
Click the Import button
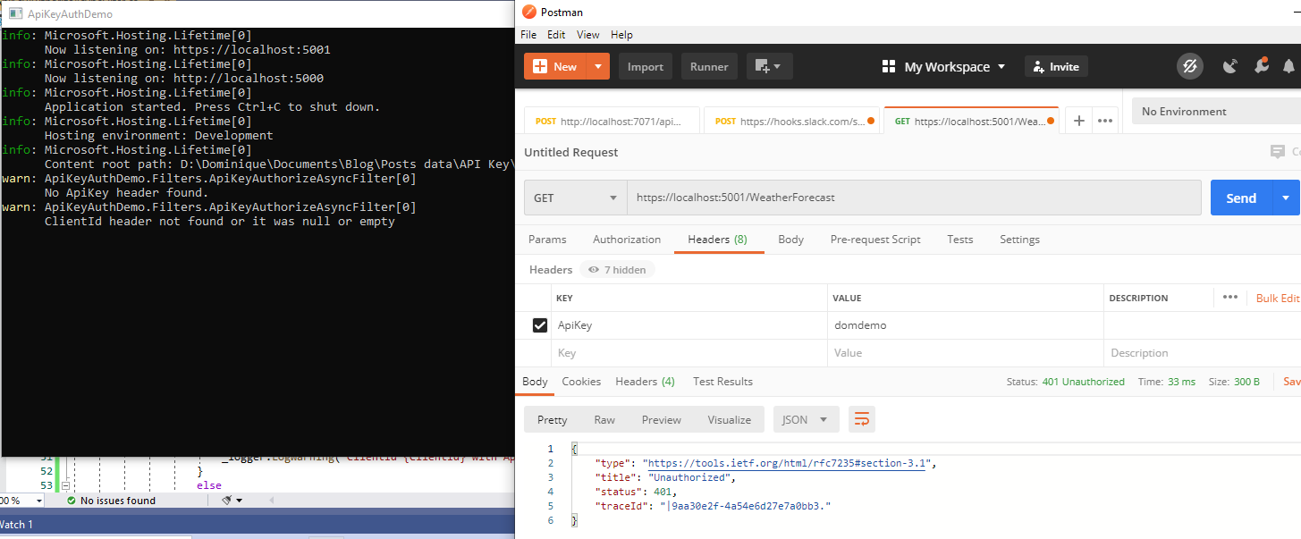tap(646, 66)
